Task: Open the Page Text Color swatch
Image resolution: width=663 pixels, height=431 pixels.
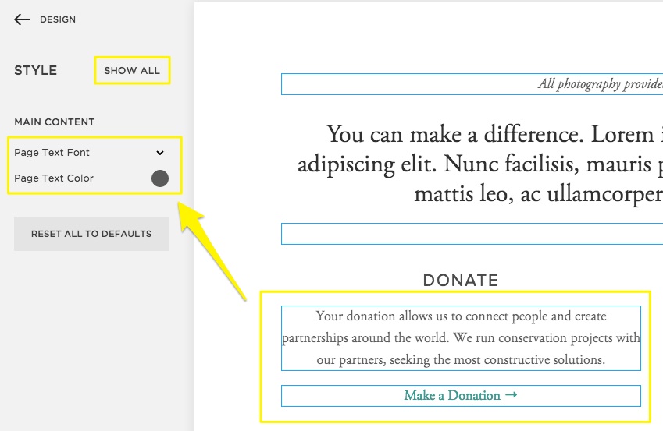Action: coord(160,178)
